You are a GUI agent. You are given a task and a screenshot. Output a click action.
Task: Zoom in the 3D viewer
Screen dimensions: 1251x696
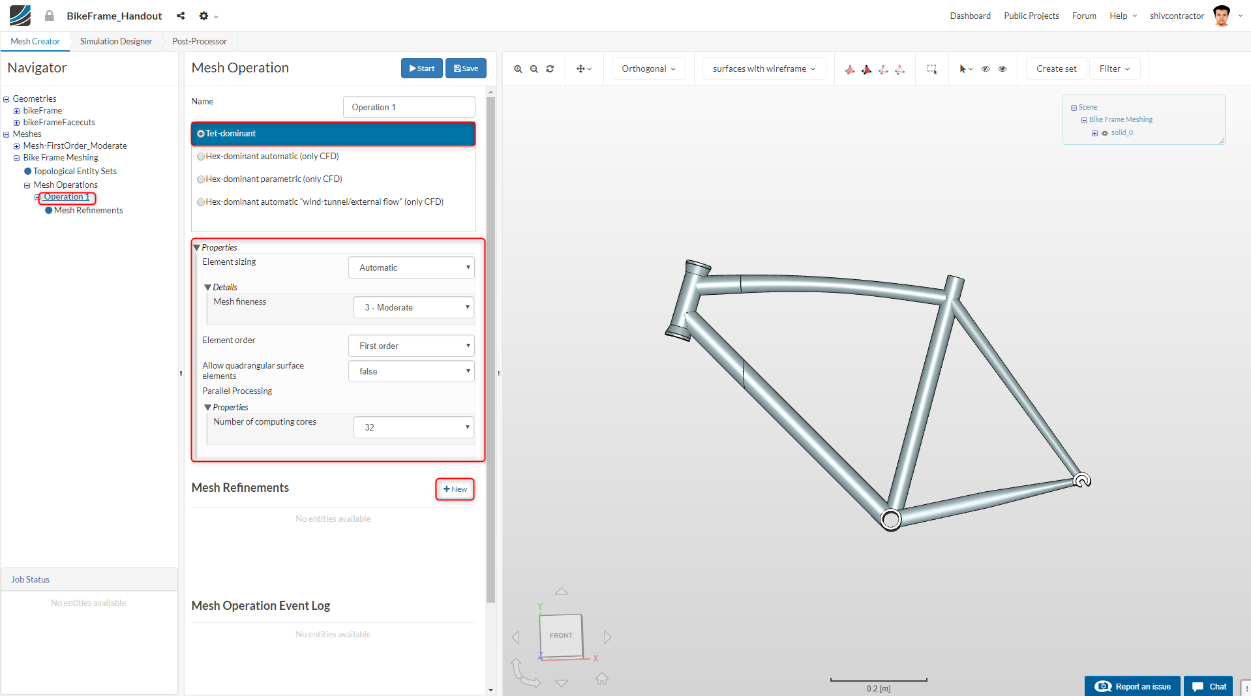(x=518, y=68)
